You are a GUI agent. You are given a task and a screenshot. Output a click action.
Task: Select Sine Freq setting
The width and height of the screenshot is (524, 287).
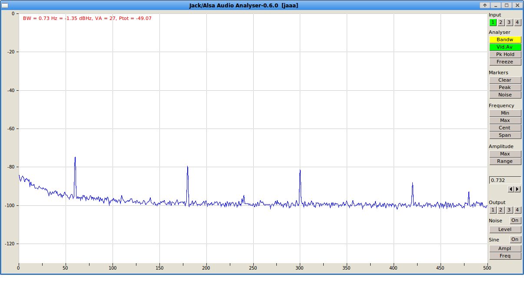point(505,256)
